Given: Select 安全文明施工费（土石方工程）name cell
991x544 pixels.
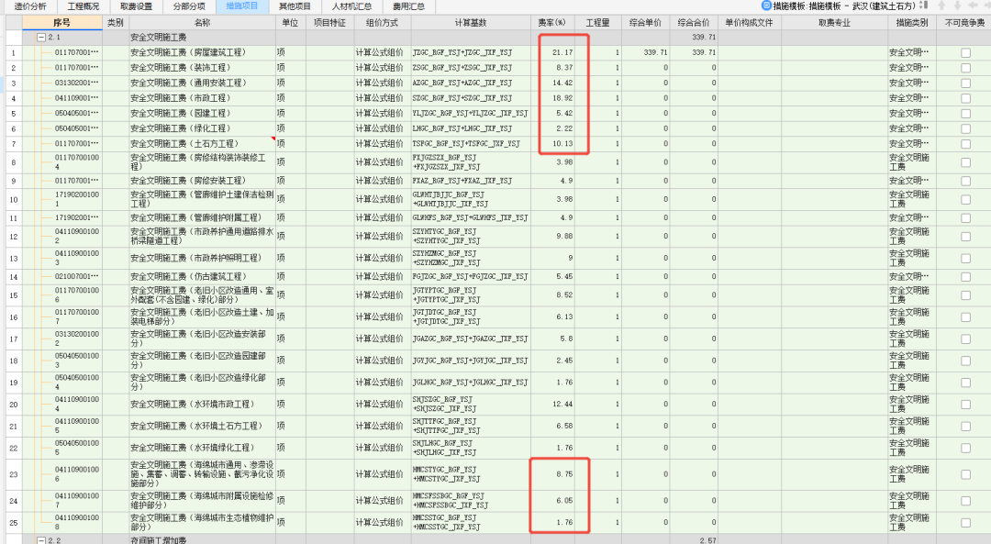Looking at the screenshot, I should coord(202,143).
